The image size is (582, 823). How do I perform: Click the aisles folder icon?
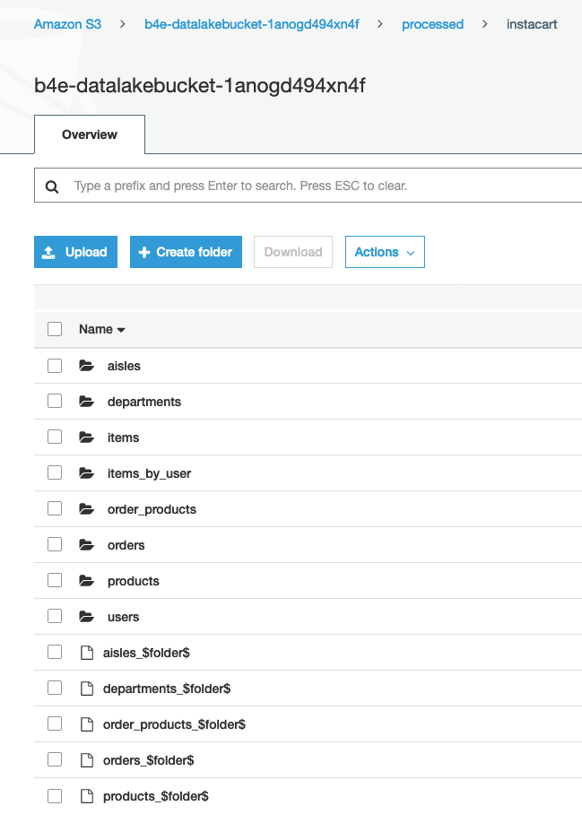(x=87, y=365)
